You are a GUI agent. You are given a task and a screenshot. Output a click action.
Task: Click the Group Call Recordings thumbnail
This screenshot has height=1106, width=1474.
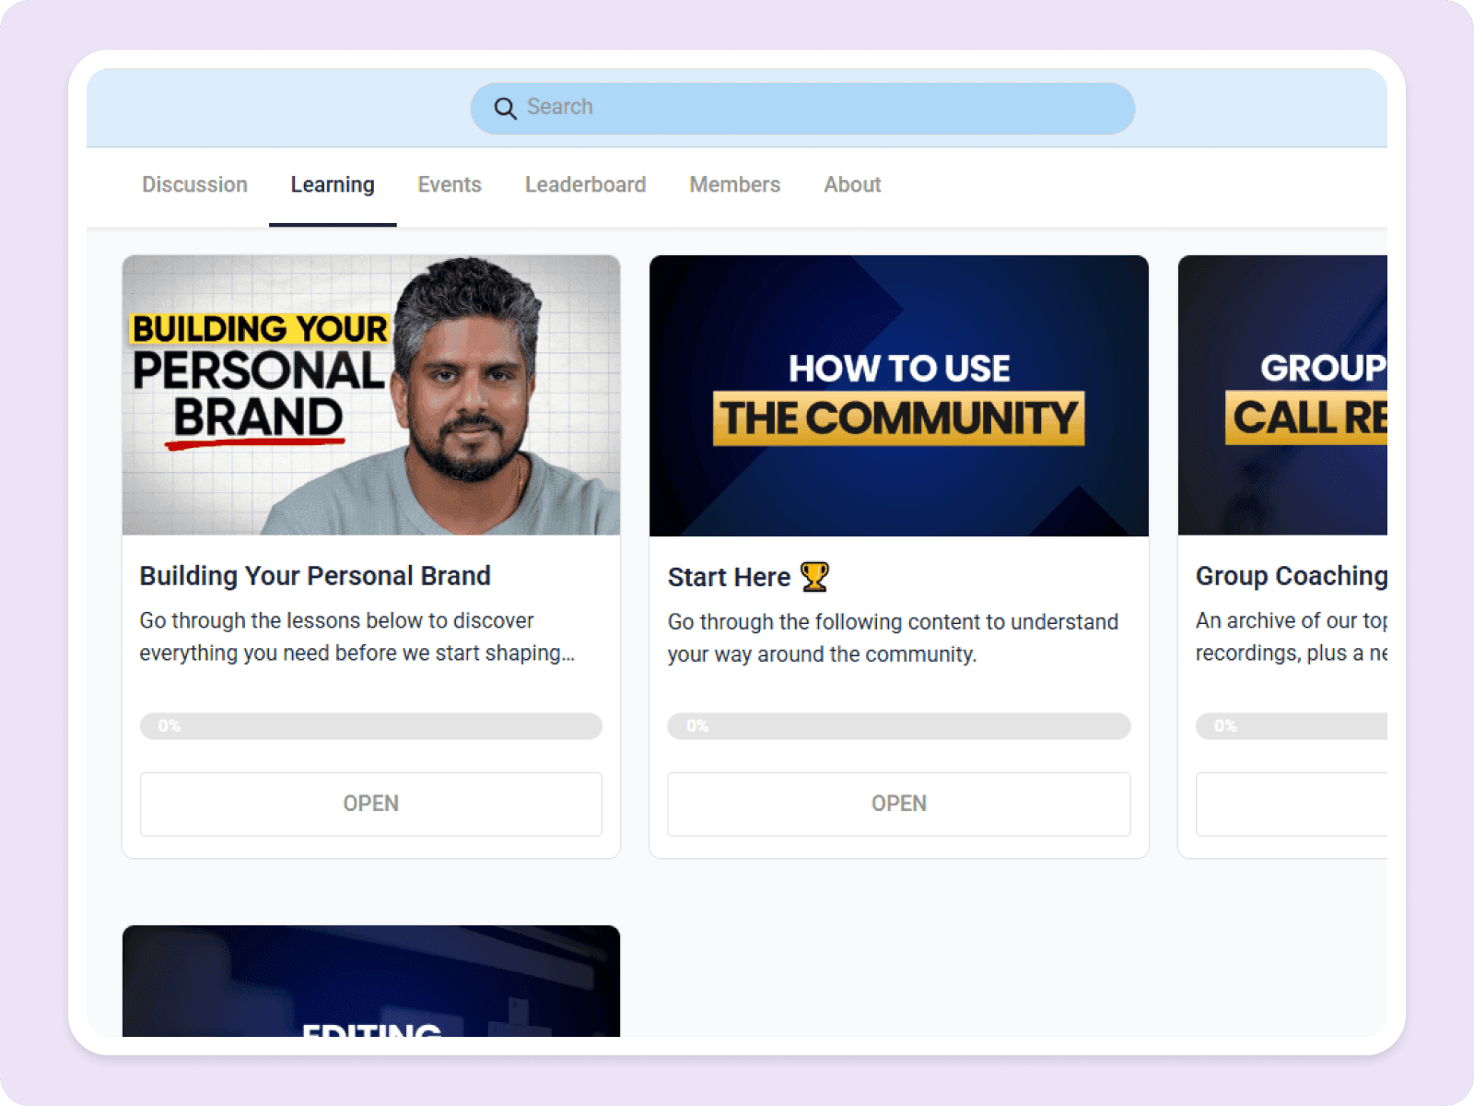pos(1282,395)
